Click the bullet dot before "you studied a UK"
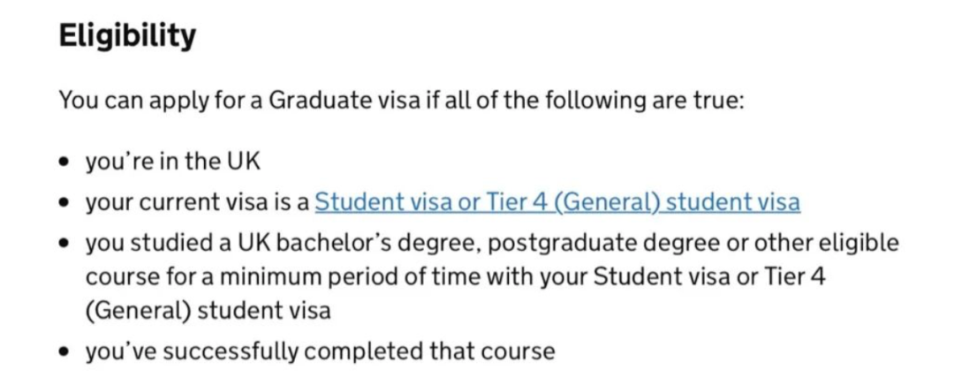The width and height of the screenshot is (954, 385). coord(64,245)
